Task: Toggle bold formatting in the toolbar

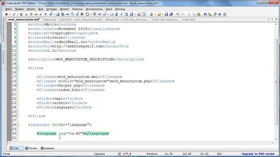Action: 7,14
